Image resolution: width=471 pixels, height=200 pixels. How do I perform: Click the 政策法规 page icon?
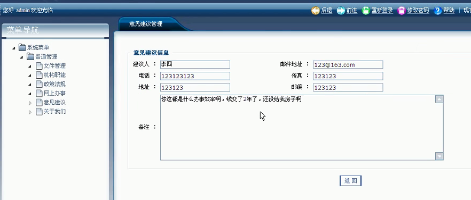(x=39, y=84)
